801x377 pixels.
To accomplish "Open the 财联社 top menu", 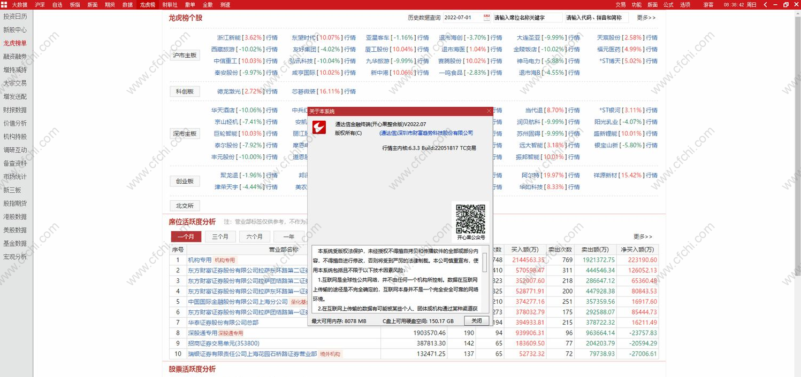I will (170, 4).
